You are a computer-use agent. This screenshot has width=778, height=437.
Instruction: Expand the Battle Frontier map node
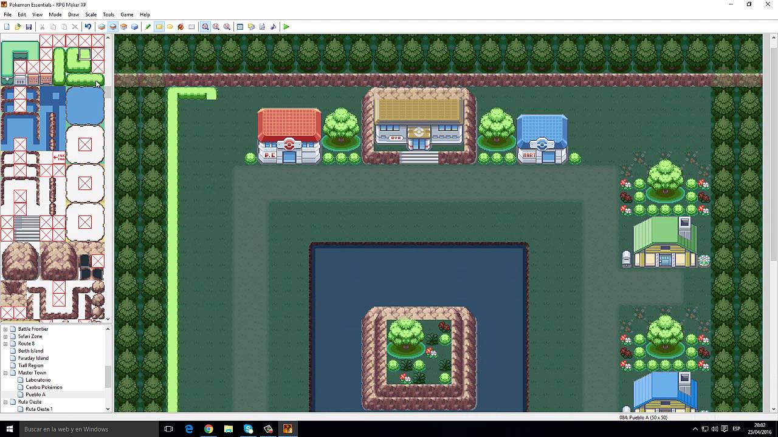(5, 329)
